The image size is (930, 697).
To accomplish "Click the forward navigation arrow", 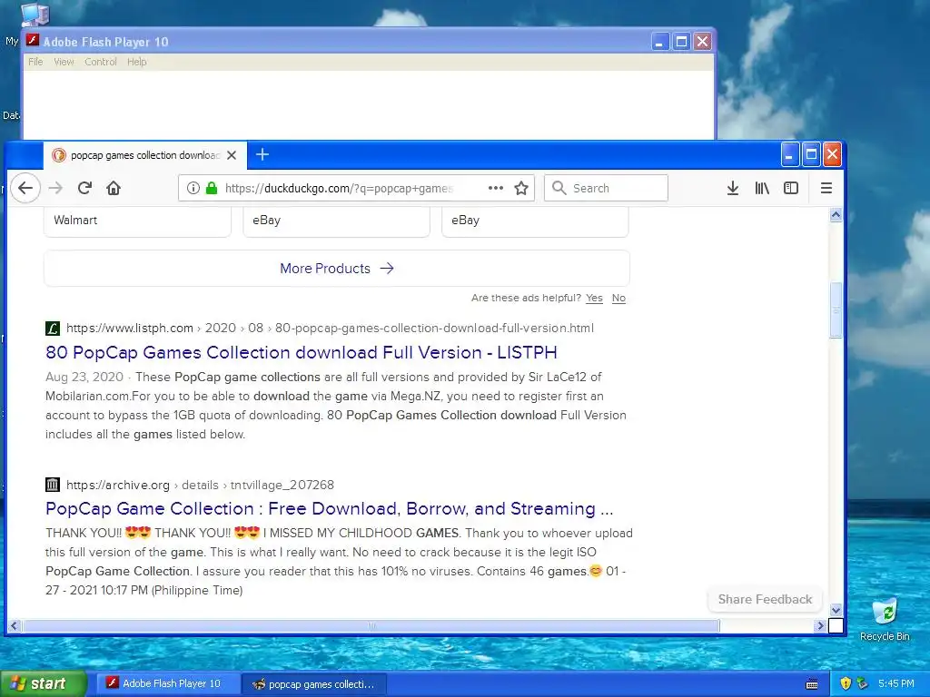I will (x=55, y=188).
